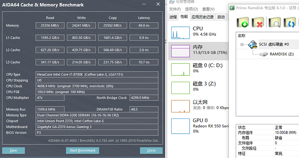Click the L1 Cache Write value 803.50 GB/s
The height and width of the screenshot is (158, 299).
point(81,37)
